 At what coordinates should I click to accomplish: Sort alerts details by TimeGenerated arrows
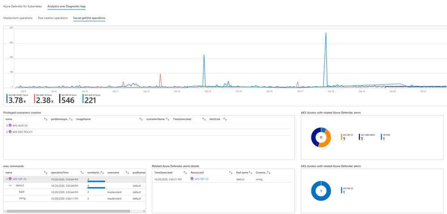[x=185, y=173]
